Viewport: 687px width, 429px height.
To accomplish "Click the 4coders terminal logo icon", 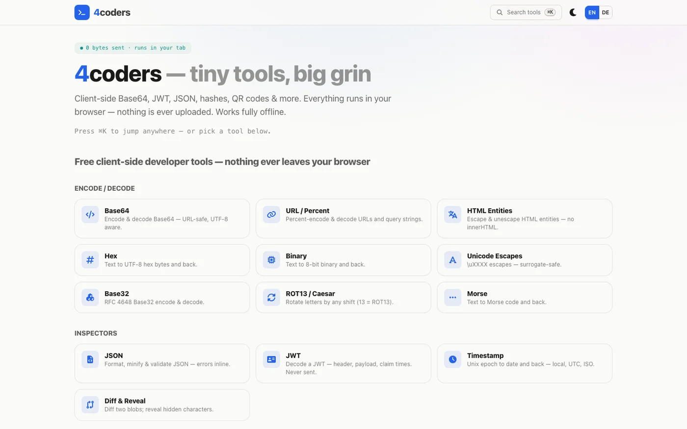I will [82, 12].
